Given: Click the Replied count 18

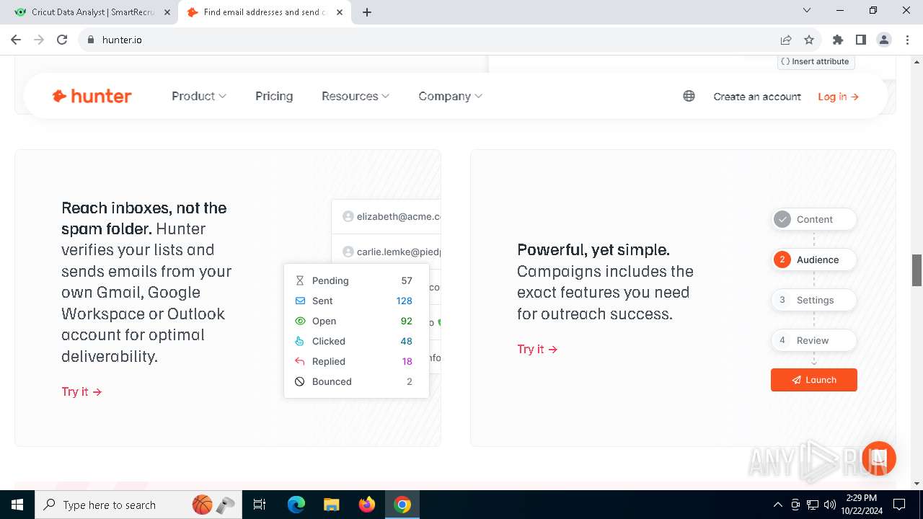Looking at the screenshot, I should tap(407, 361).
